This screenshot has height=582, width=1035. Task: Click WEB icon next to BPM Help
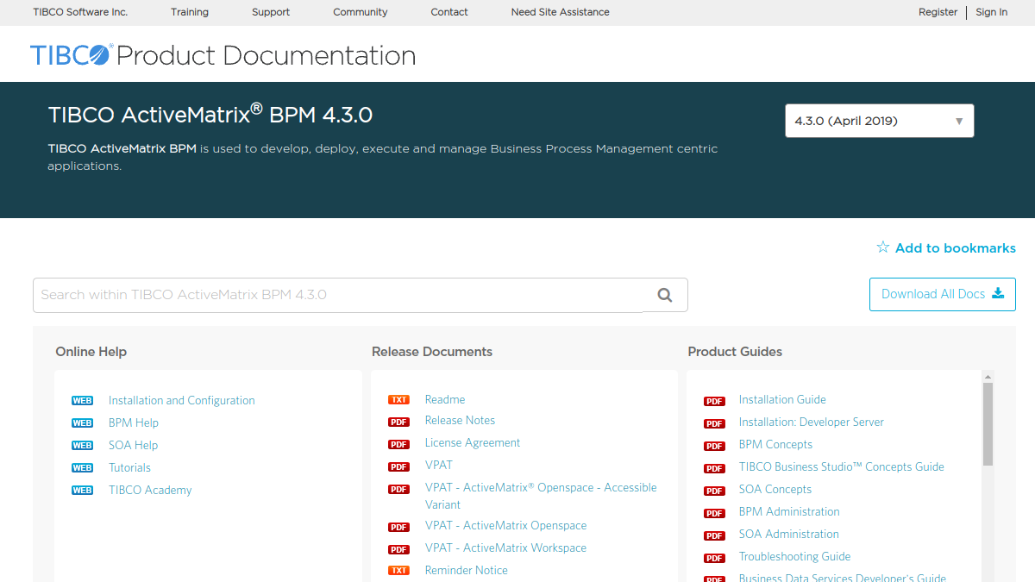(x=82, y=423)
